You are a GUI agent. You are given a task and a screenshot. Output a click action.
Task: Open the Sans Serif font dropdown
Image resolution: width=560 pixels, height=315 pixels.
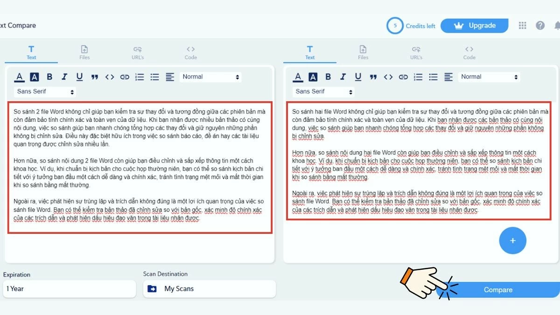pyautogui.click(x=44, y=91)
